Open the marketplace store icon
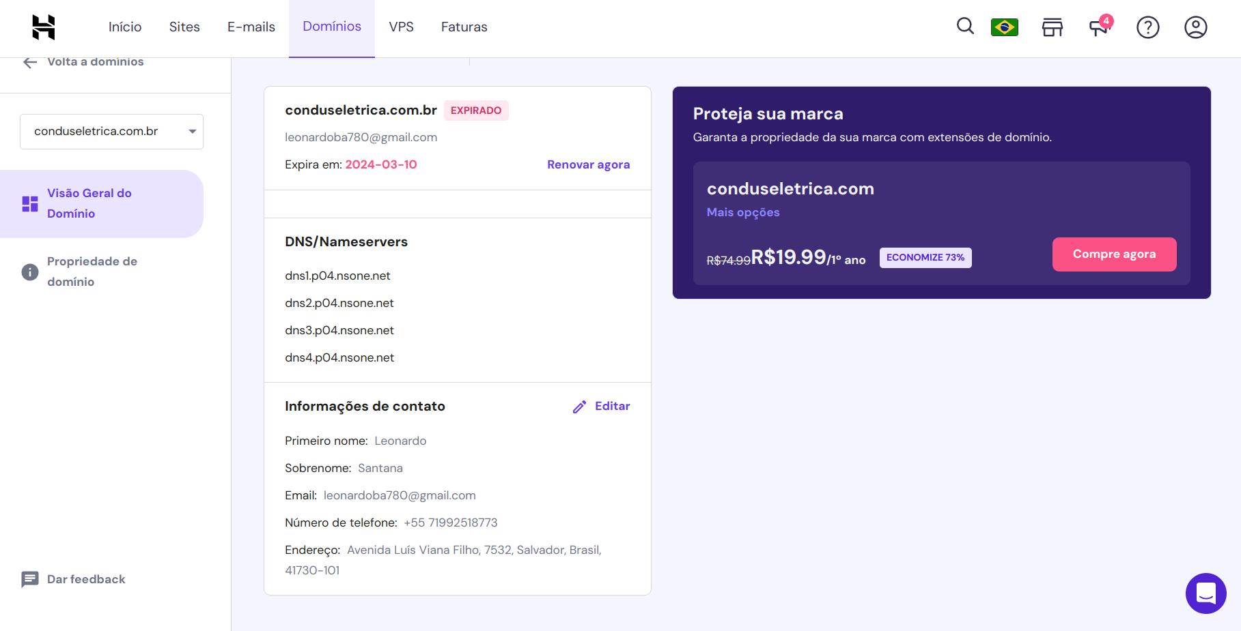 (1052, 27)
